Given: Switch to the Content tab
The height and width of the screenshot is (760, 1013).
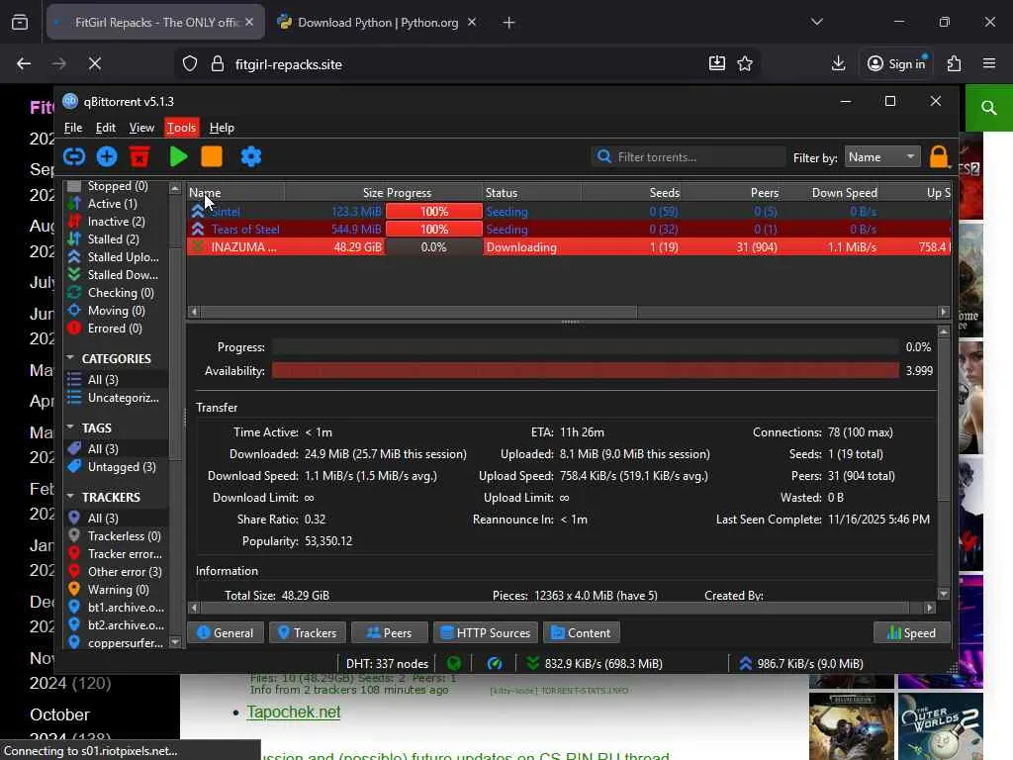Looking at the screenshot, I should pos(581,632).
